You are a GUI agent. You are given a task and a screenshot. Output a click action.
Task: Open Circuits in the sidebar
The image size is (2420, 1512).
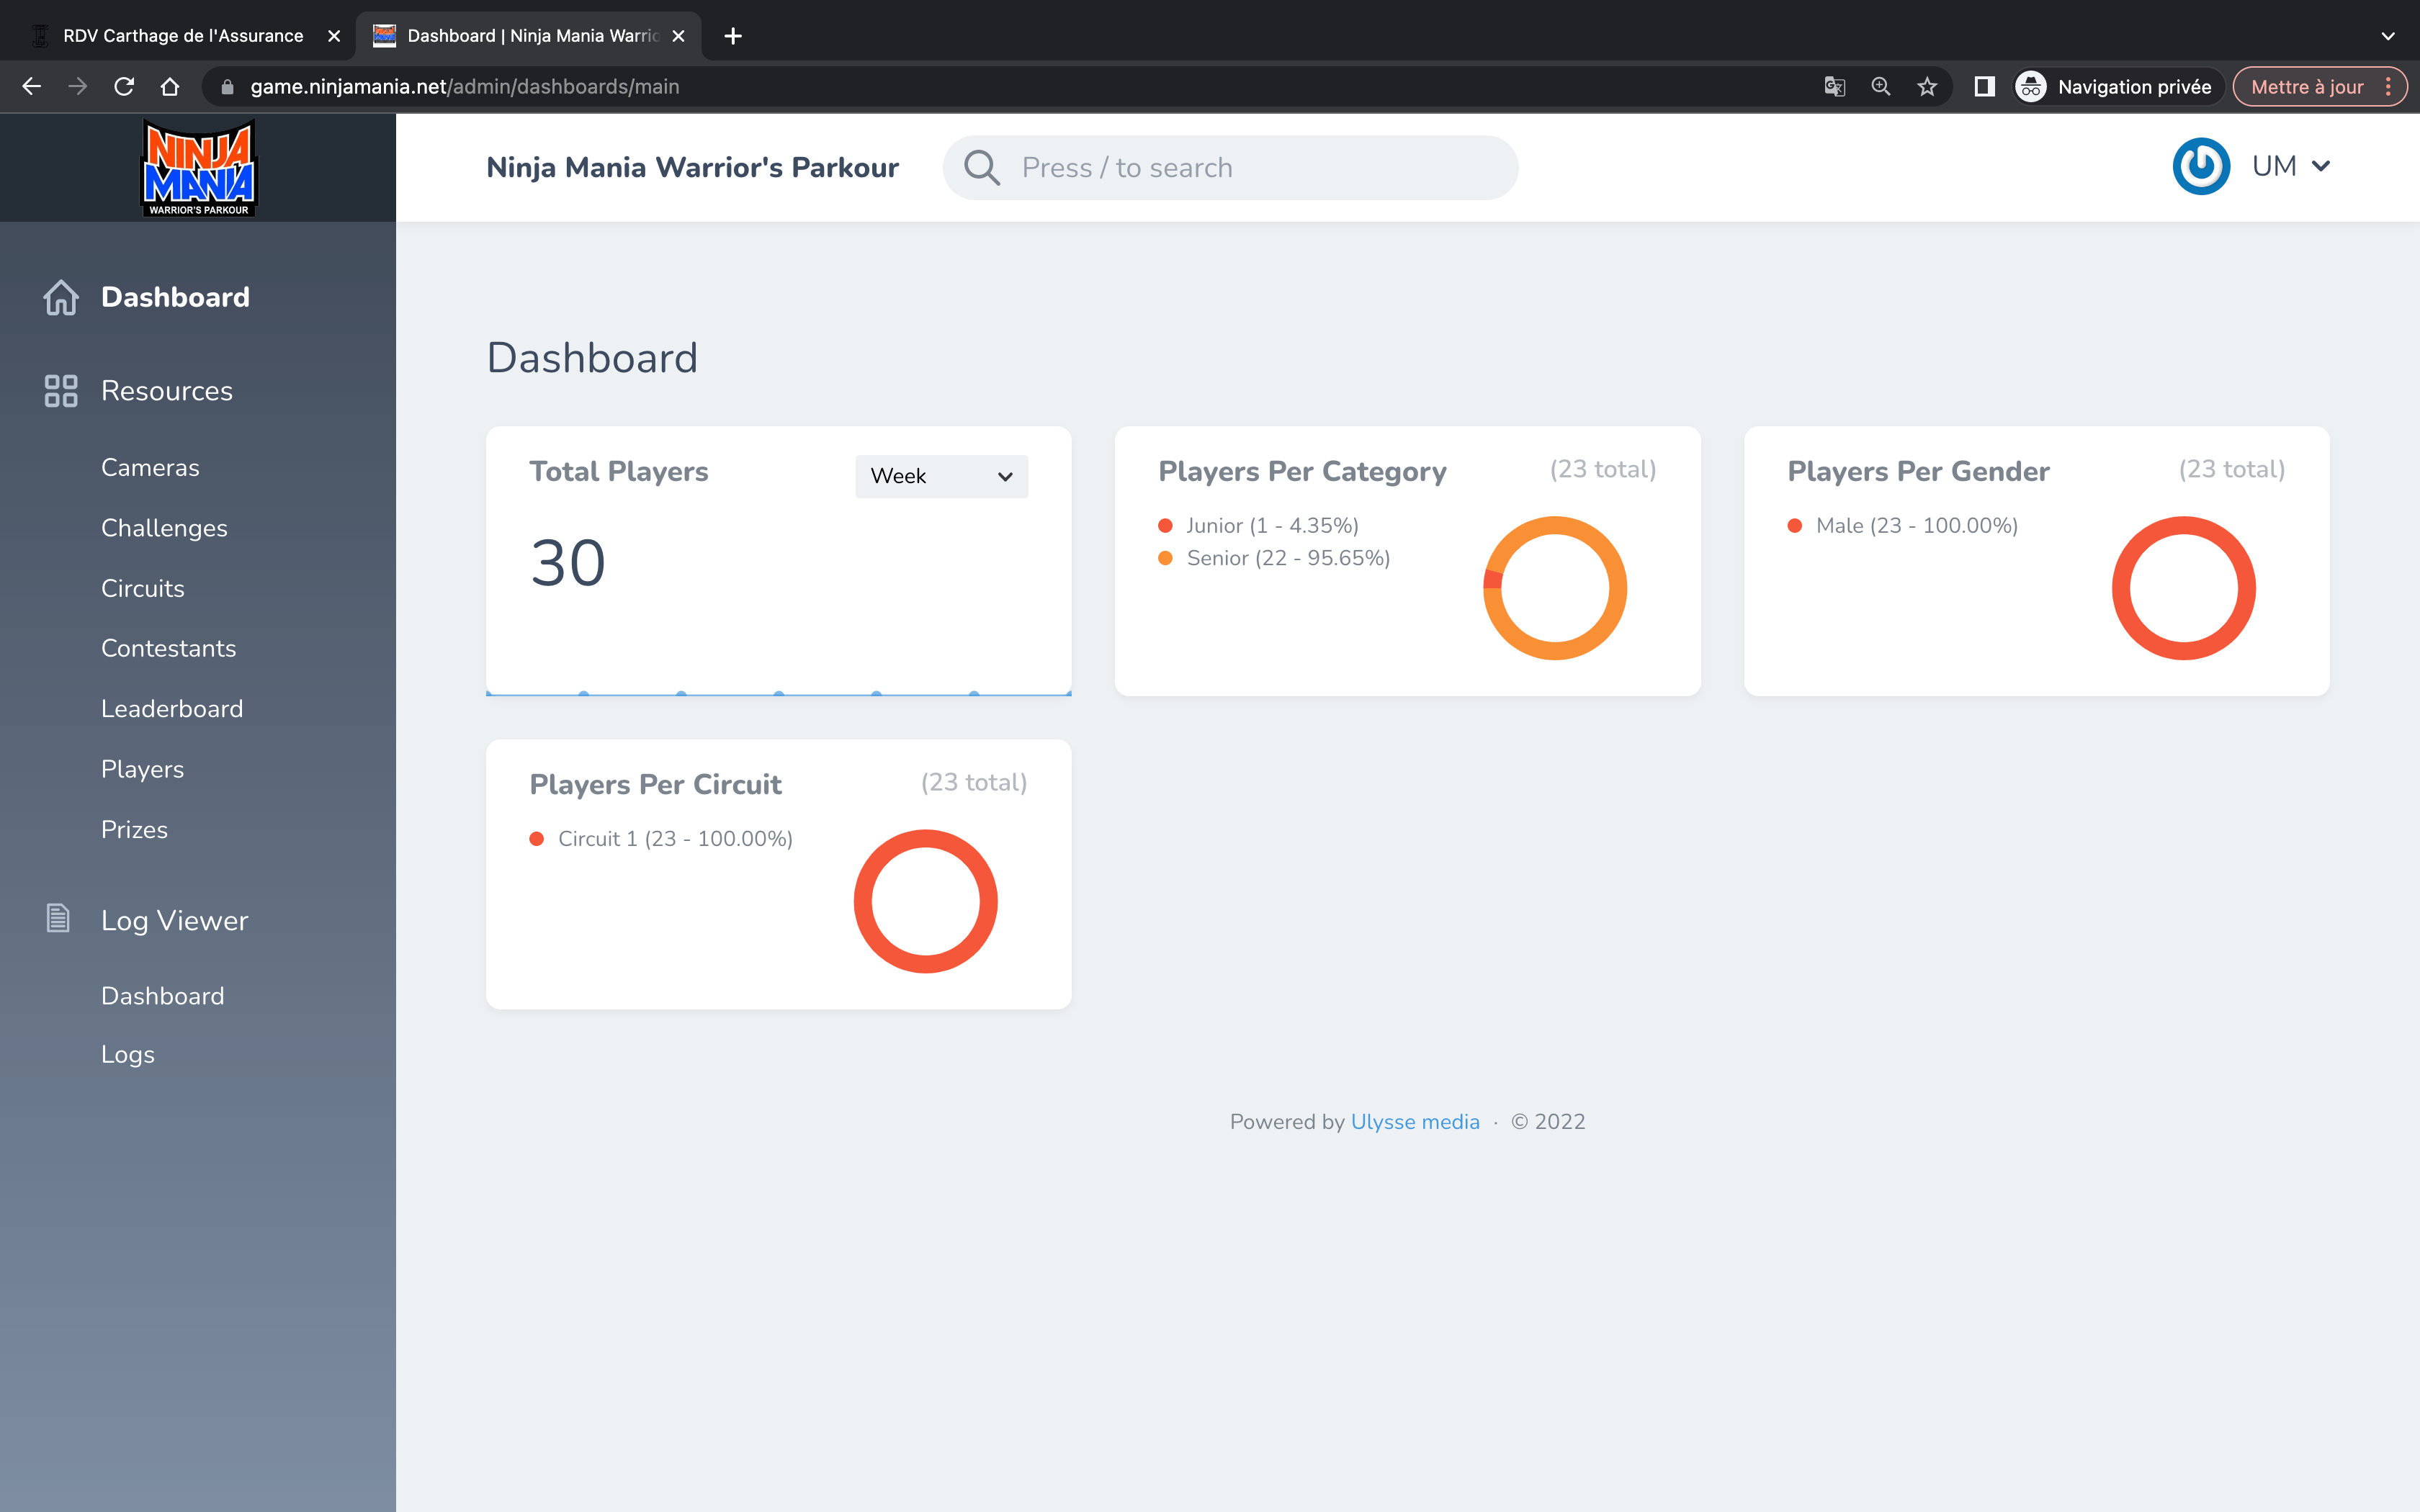(143, 588)
